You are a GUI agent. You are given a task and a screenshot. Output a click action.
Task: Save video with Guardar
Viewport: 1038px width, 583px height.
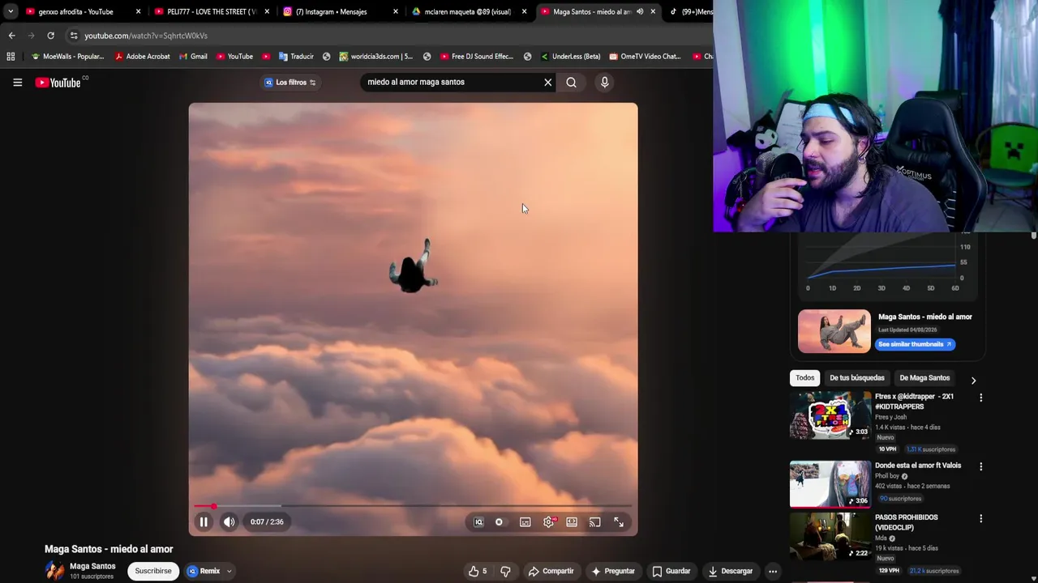[671, 571]
